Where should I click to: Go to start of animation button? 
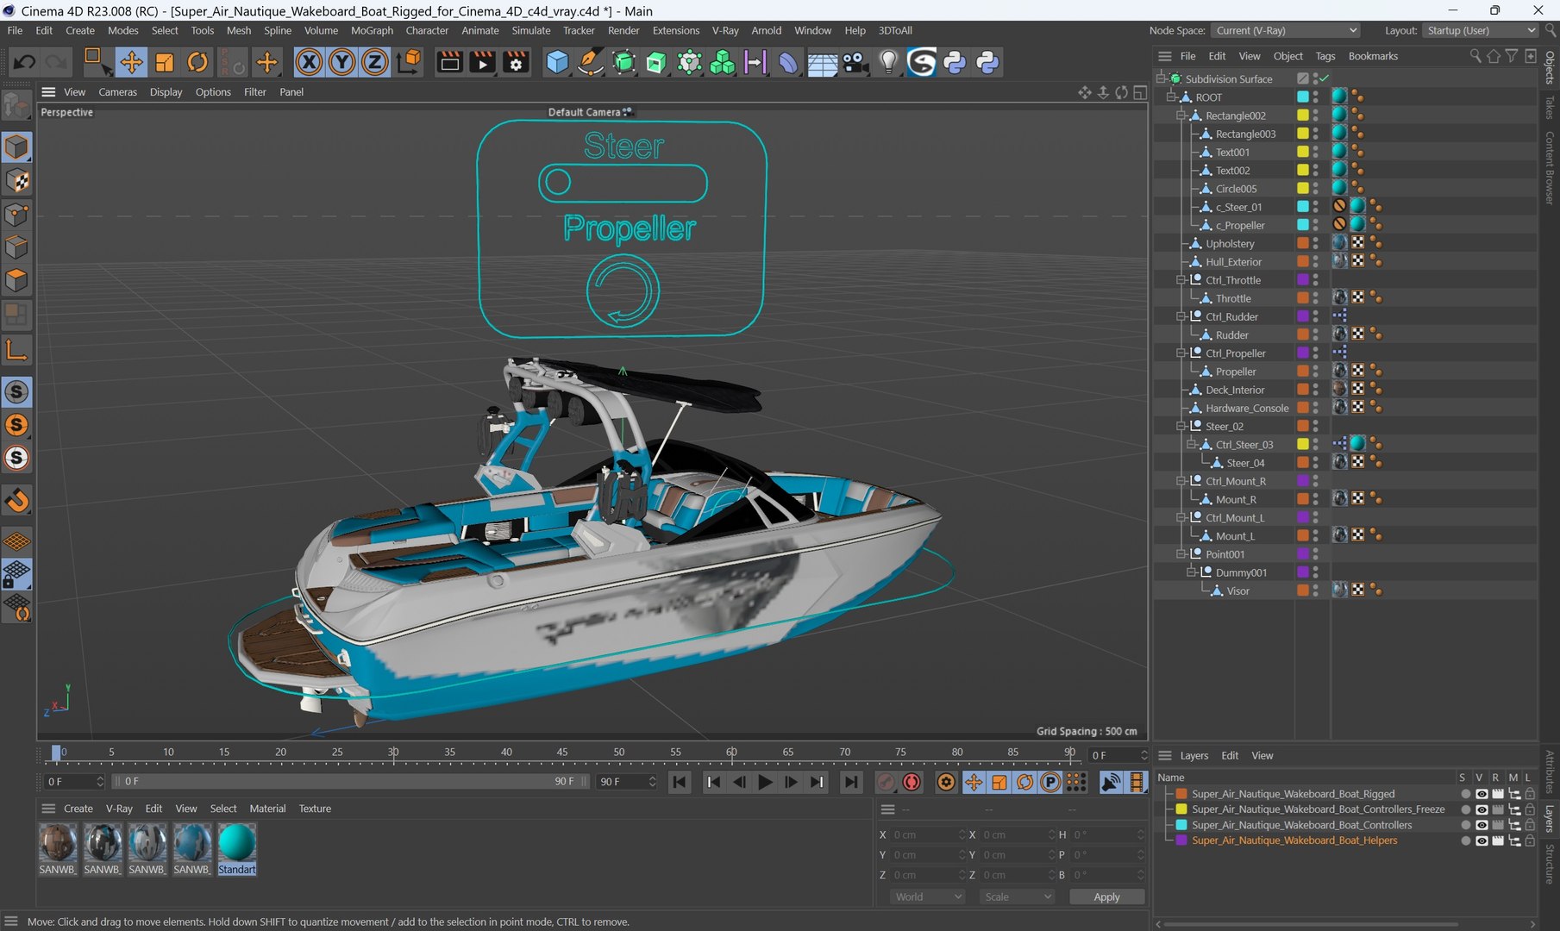pyautogui.click(x=680, y=782)
